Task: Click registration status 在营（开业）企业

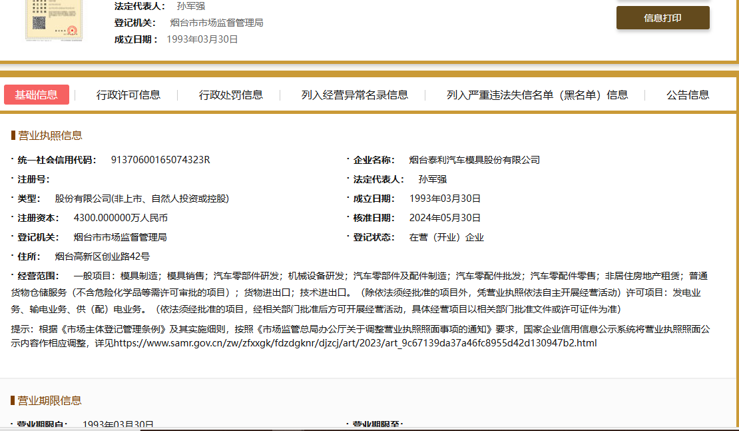Action: (446, 237)
